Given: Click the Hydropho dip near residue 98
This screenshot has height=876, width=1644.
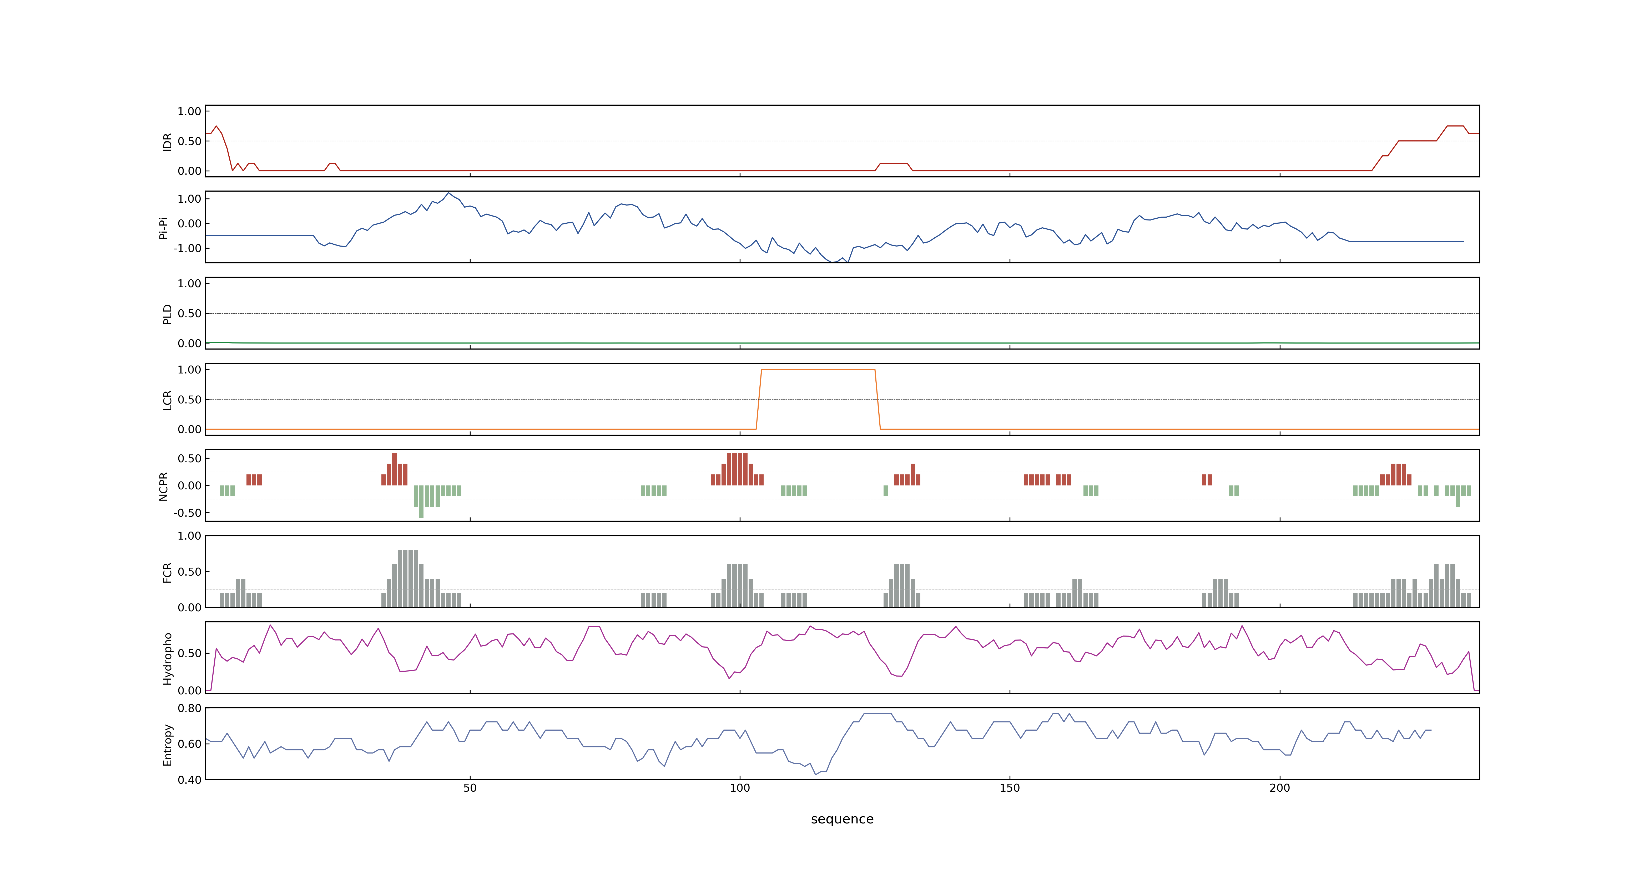Looking at the screenshot, I should pyautogui.click(x=729, y=678).
